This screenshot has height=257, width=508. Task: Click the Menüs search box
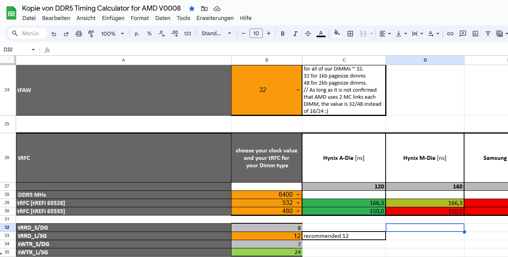coord(27,34)
